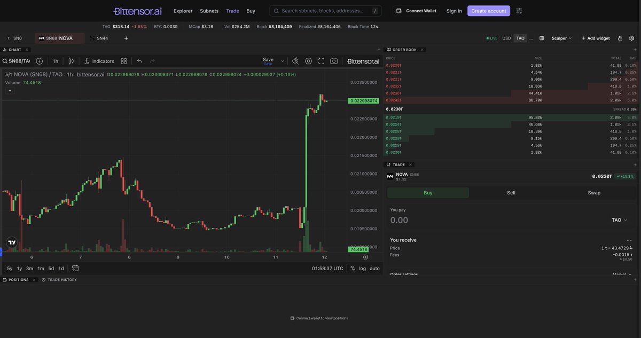Click Add widget button

tap(596, 38)
